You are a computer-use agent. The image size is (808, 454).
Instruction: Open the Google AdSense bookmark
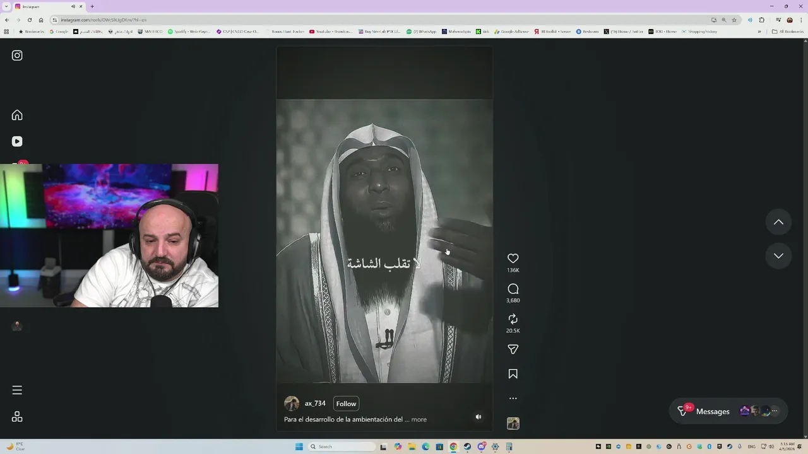pos(511,32)
